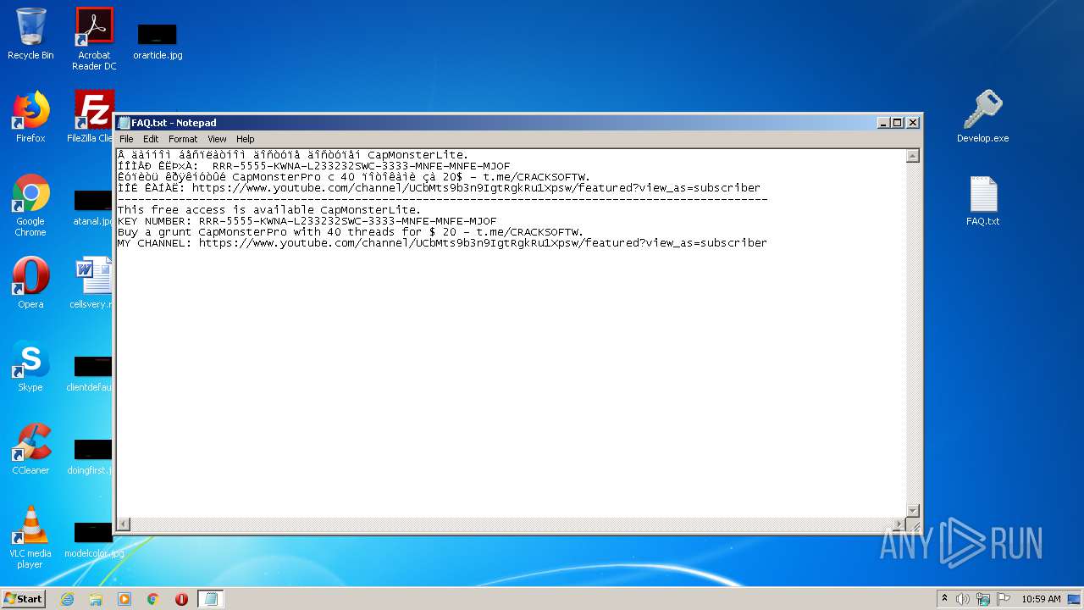Screen dimensions: 1084x610
Task: Select atanal.jpg desktop file
Action: (x=93, y=208)
